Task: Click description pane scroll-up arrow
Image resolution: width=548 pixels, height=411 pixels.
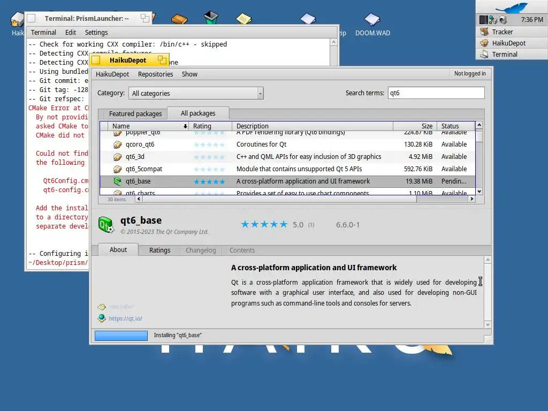Action: click(488, 260)
